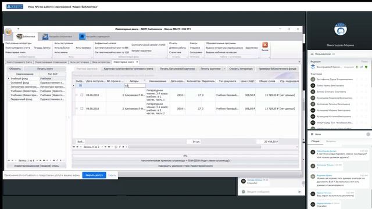Select Подарочный фонд row in list
The height and width of the screenshot is (209, 372).
(x=37, y=99)
